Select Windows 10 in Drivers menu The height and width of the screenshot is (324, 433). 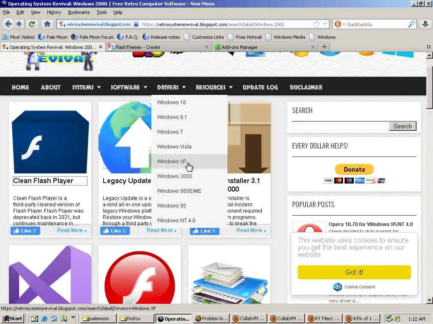189,103
